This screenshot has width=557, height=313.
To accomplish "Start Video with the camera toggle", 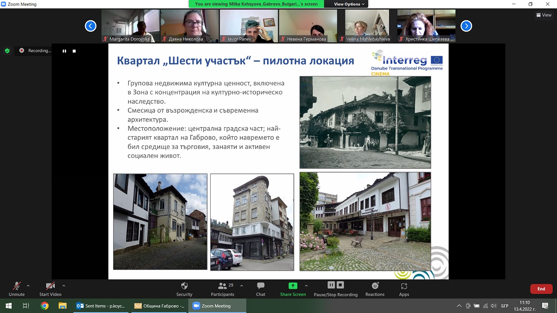I will 50,289.
